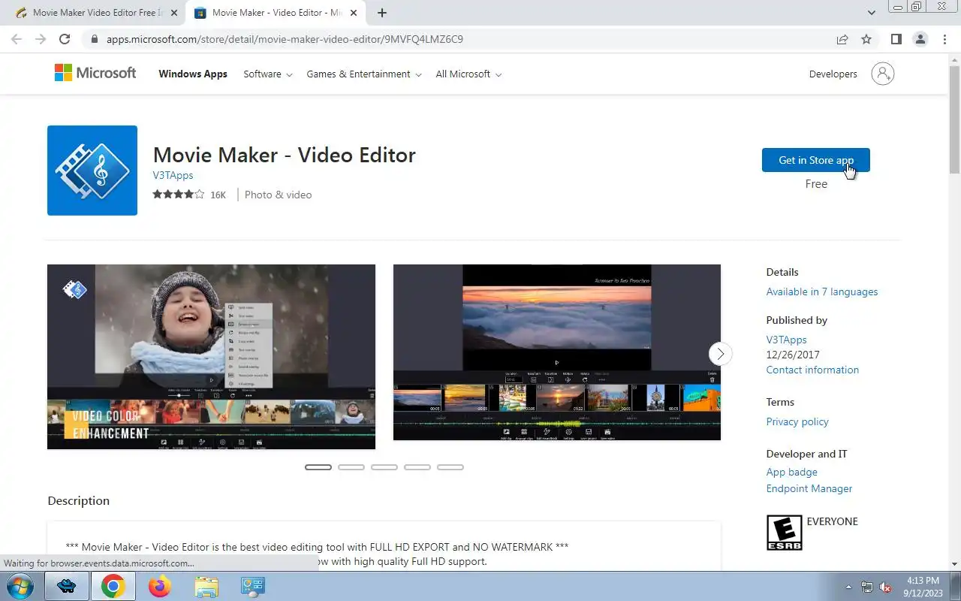Open Firefox from the taskbar
Screen dimensions: 961x601
[x=159, y=586]
